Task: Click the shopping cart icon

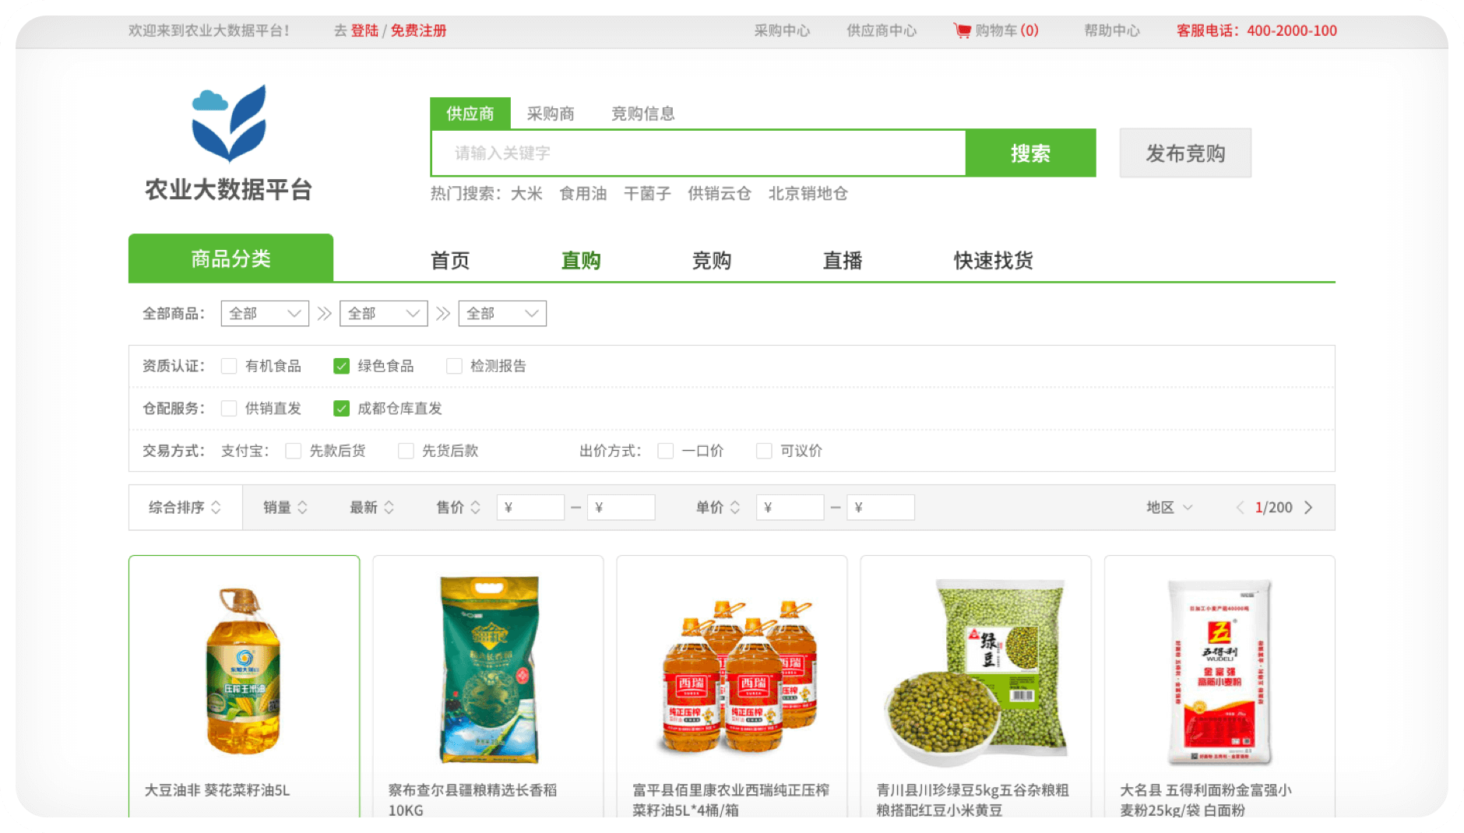Action: (x=962, y=30)
